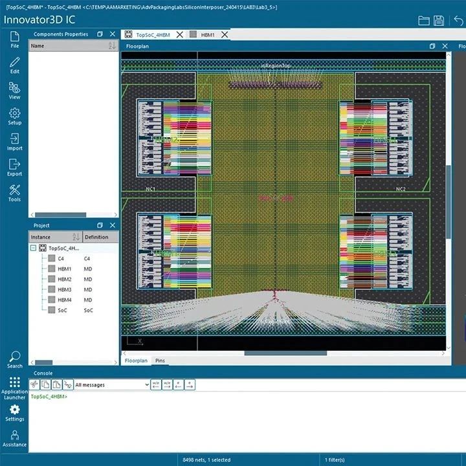Open the View options in sidebar
466x466 pixels.
click(14, 91)
